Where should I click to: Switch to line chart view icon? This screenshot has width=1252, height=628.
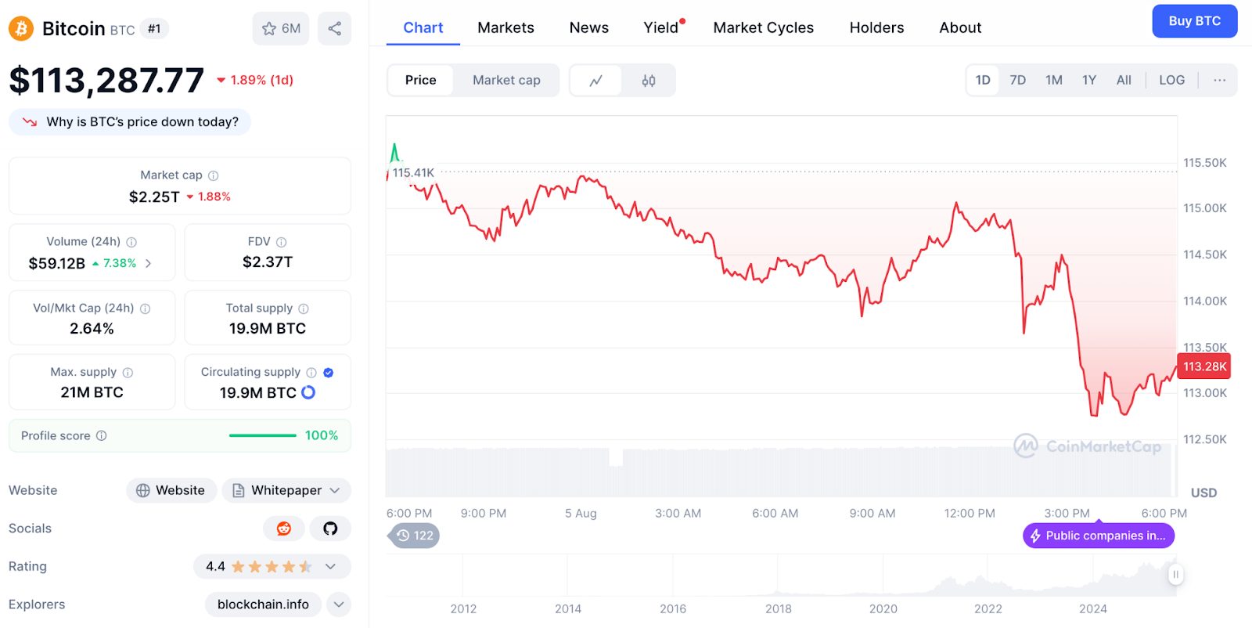point(596,81)
